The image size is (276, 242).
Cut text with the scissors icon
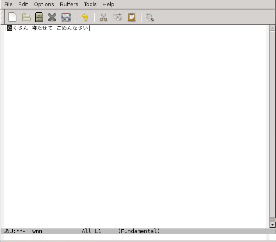tap(103, 17)
